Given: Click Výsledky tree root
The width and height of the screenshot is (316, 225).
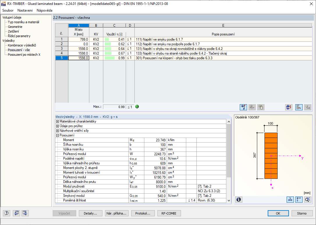Looking at the screenshot, I should (8, 41).
